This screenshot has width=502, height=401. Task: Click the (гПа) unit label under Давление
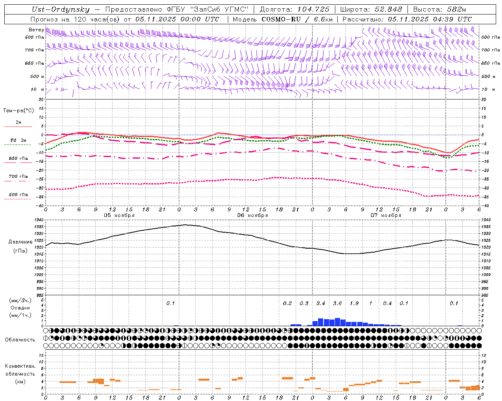pyautogui.click(x=20, y=251)
